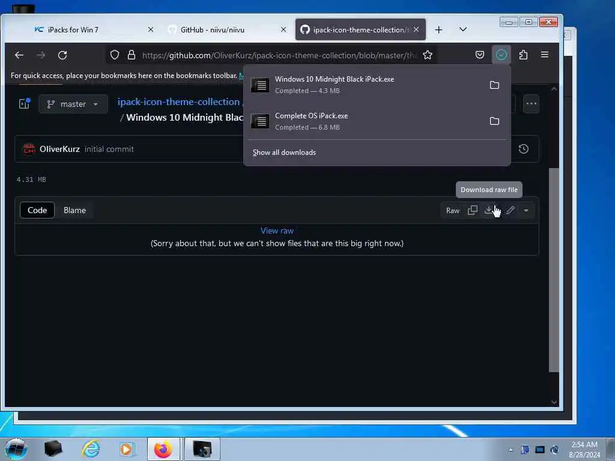Reload the page with the refresh icon
This screenshot has width=615, height=461.
[62, 55]
